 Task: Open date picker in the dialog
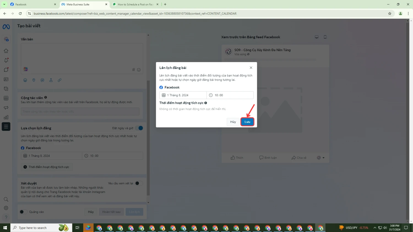click(x=183, y=95)
